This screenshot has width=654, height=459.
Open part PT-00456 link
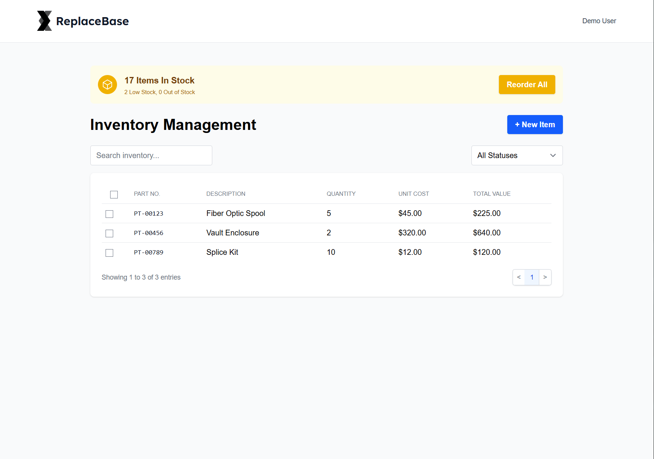coord(148,233)
